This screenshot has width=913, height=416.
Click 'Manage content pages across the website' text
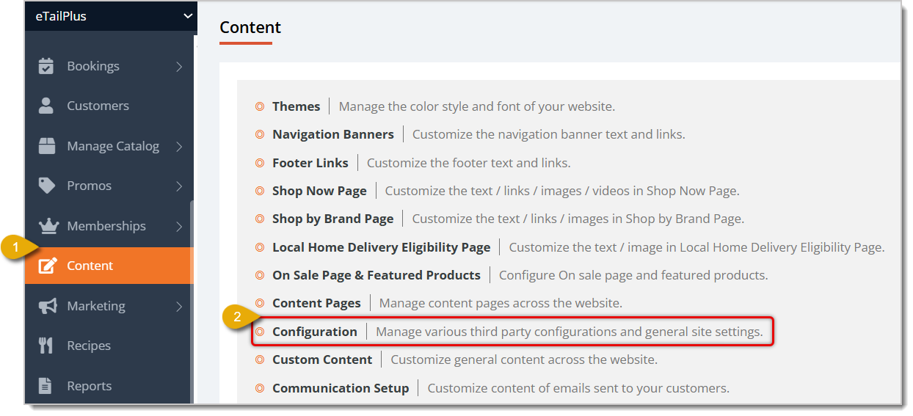click(x=501, y=303)
